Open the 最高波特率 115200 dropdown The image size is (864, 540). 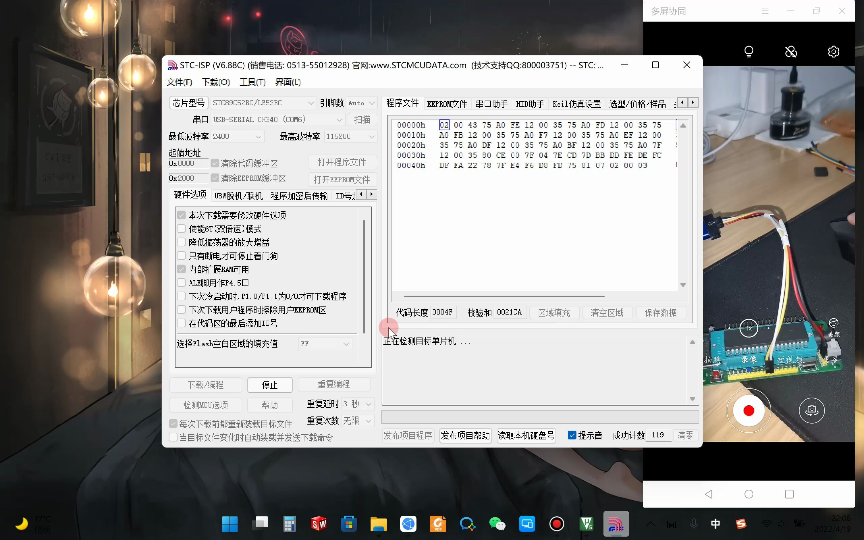(x=351, y=136)
